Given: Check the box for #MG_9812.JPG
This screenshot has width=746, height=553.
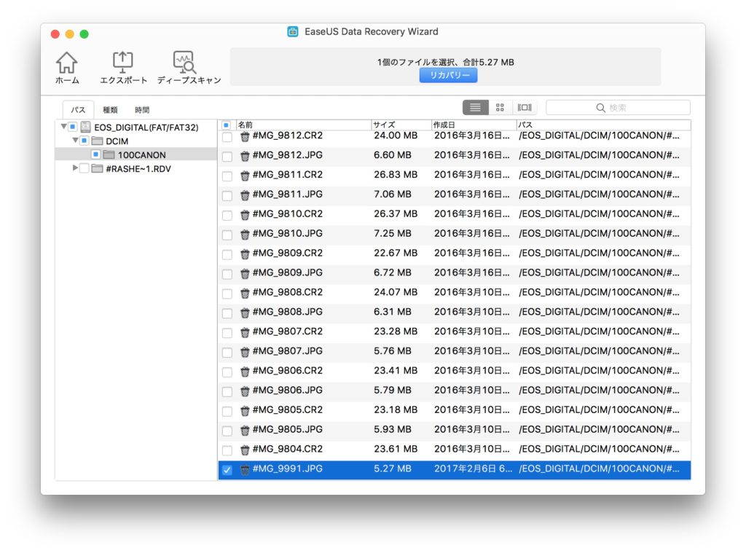Looking at the screenshot, I should point(227,157).
